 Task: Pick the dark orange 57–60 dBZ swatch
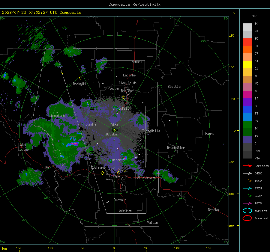pos(247,50)
